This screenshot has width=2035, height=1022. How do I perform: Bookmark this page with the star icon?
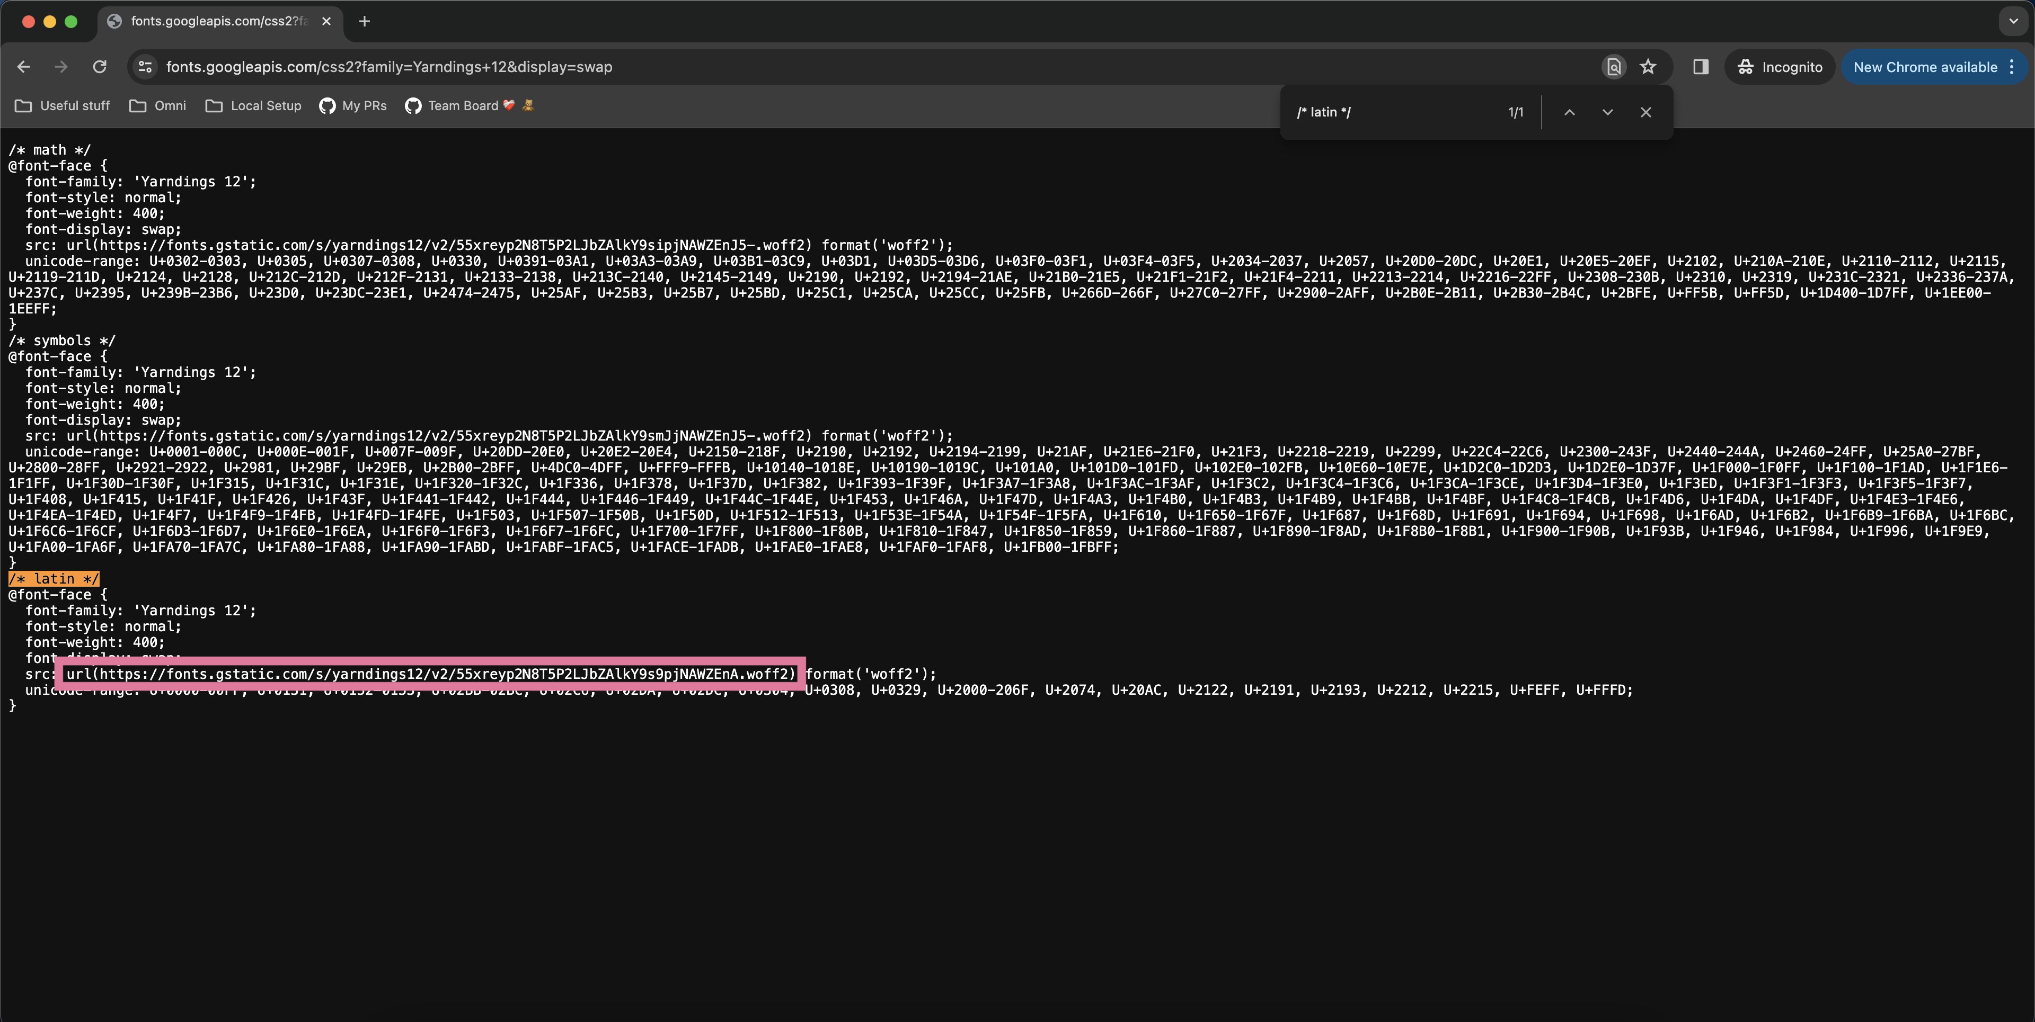pyautogui.click(x=1648, y=67)
